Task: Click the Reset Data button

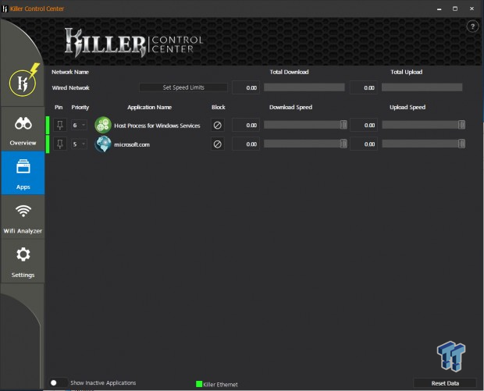Action: tap(445, 383)
